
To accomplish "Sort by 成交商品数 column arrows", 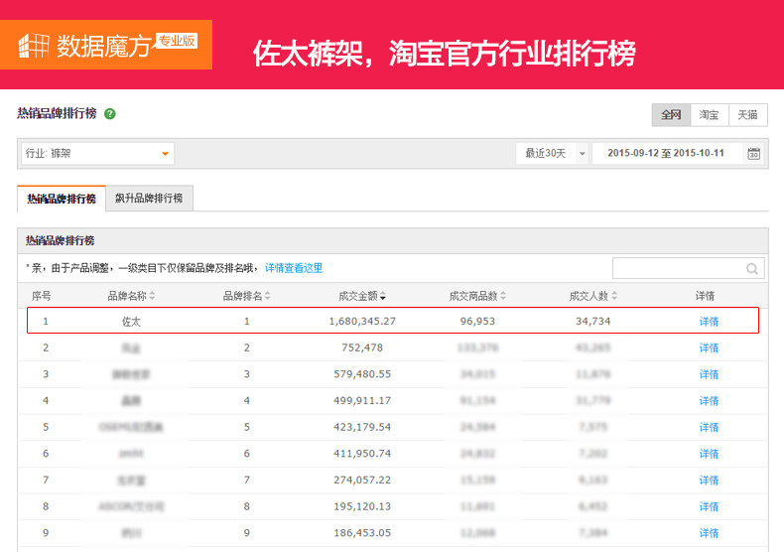I will coord(503,296).
